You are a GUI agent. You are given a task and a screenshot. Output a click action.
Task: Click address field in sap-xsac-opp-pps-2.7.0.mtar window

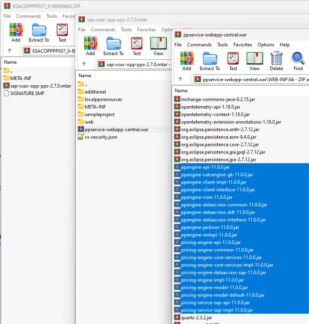134,64
